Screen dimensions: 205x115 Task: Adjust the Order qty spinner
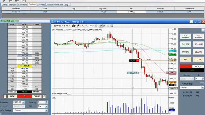tap(46, 102)
